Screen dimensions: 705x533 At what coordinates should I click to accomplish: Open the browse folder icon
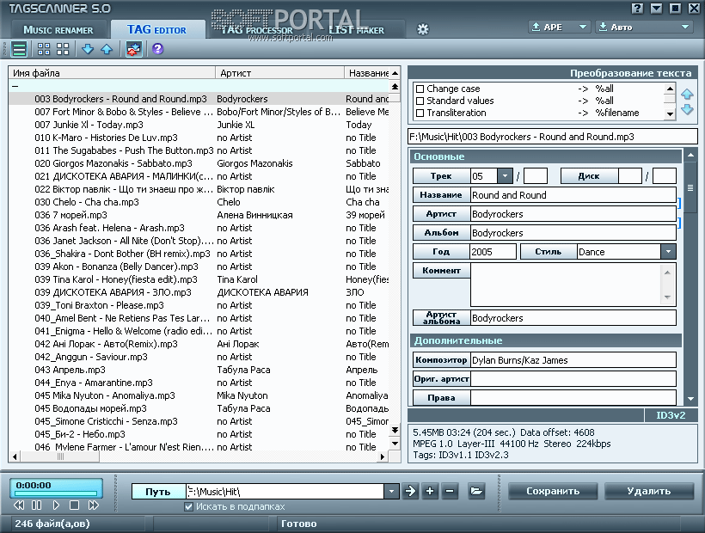pyautogui.click(x=476, y=491)
